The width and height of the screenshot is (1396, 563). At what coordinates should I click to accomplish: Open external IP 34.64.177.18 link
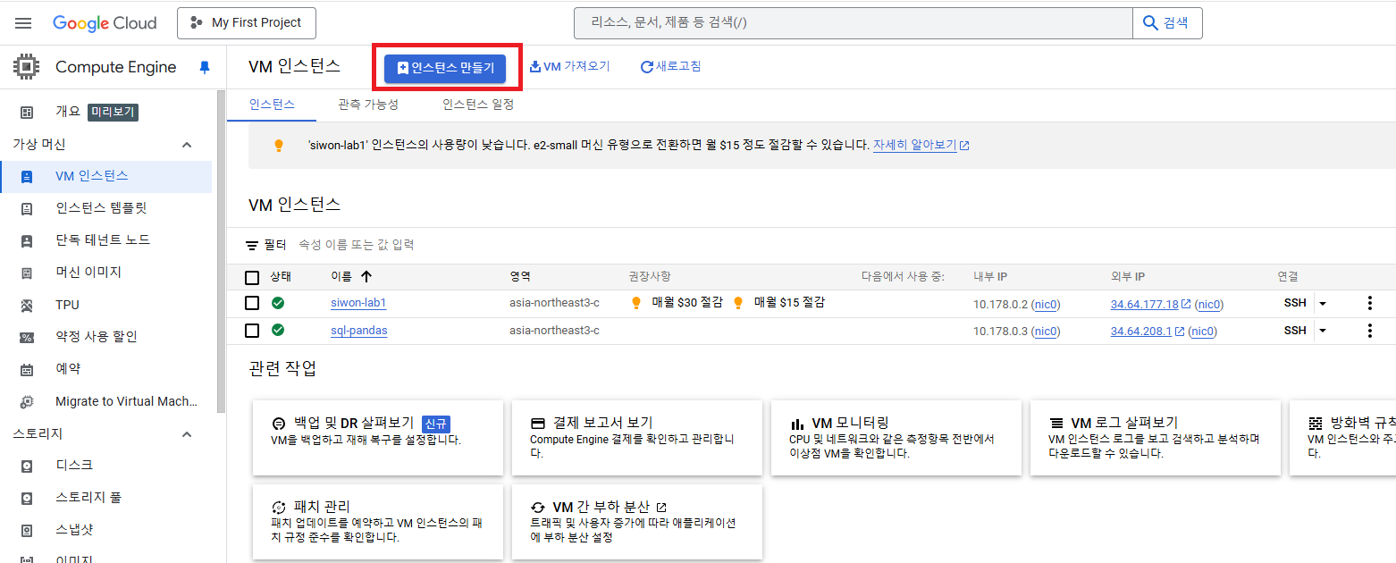pos(1145,305)
